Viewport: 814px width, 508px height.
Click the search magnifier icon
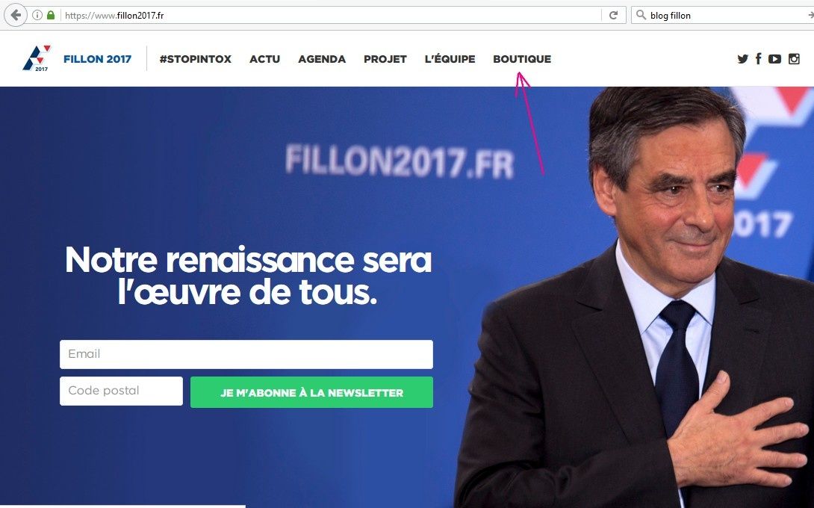[x=641, y=15]
